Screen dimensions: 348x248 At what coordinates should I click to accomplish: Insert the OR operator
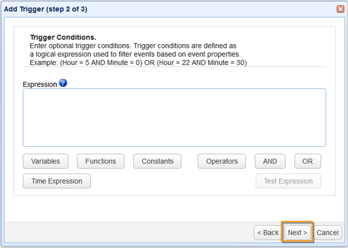307,161
